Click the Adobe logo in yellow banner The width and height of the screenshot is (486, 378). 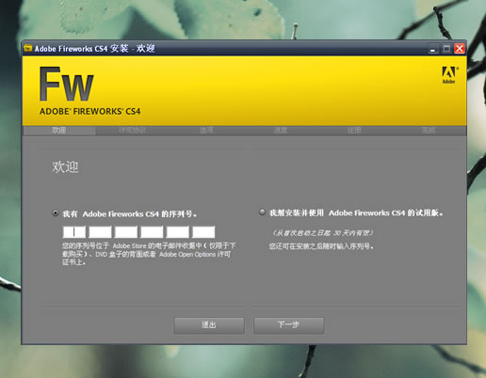pos(449,75)
